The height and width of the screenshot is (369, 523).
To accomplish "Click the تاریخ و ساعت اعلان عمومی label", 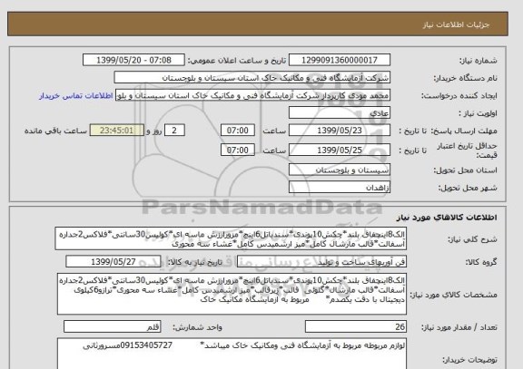I will (x=237, y=61).
